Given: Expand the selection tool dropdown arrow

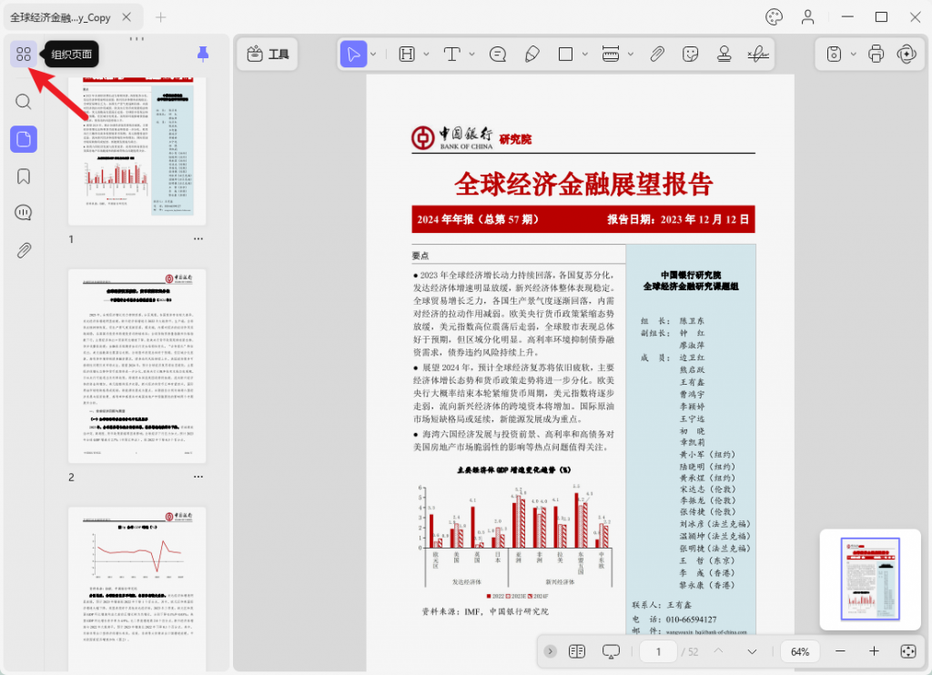Looking at the screenshot, I should [373, 54].
